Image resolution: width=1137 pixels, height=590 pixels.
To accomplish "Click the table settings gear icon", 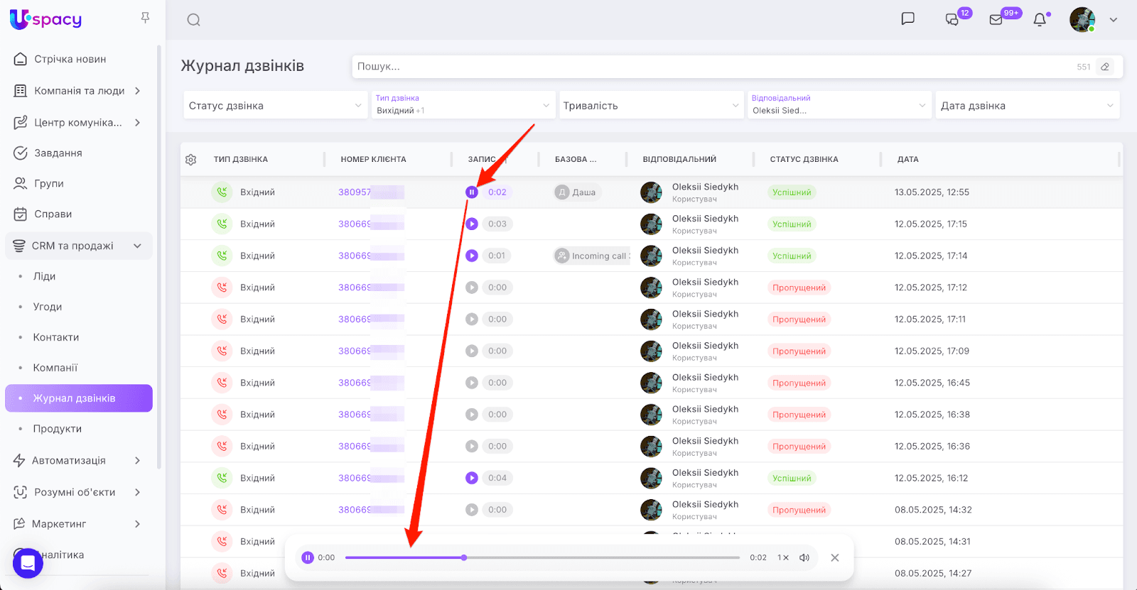I will point(190,160).
